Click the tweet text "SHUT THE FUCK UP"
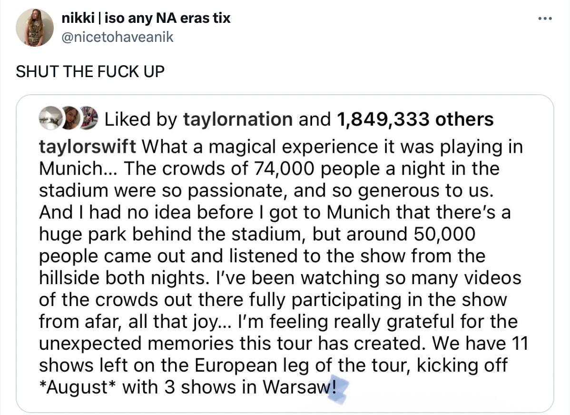The width and height of the screenshot is (570, 415). (x=90, y=71)
